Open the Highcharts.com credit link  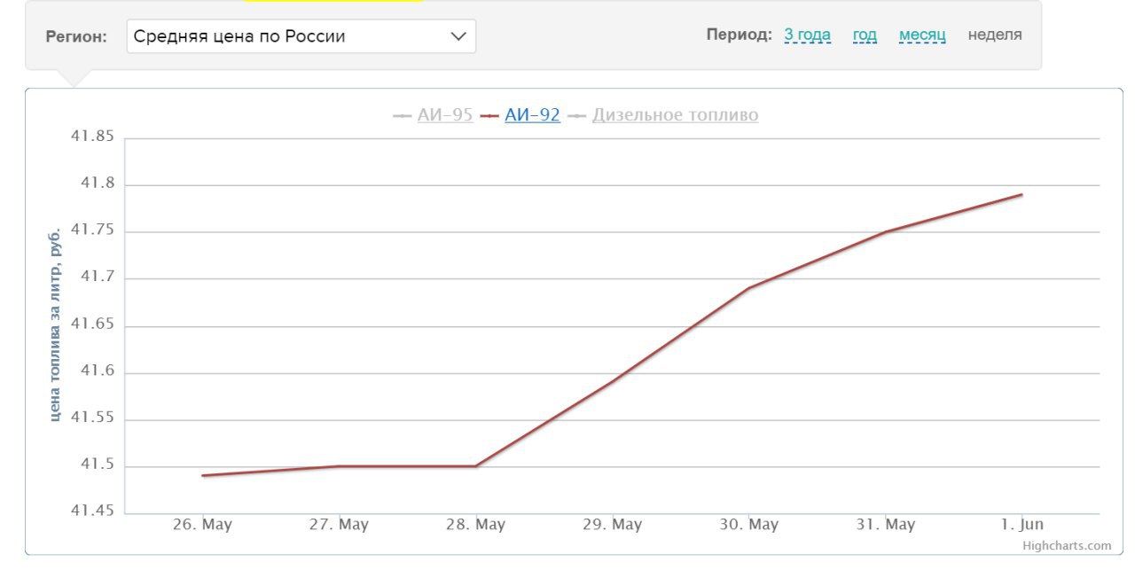click(1066, 546)
